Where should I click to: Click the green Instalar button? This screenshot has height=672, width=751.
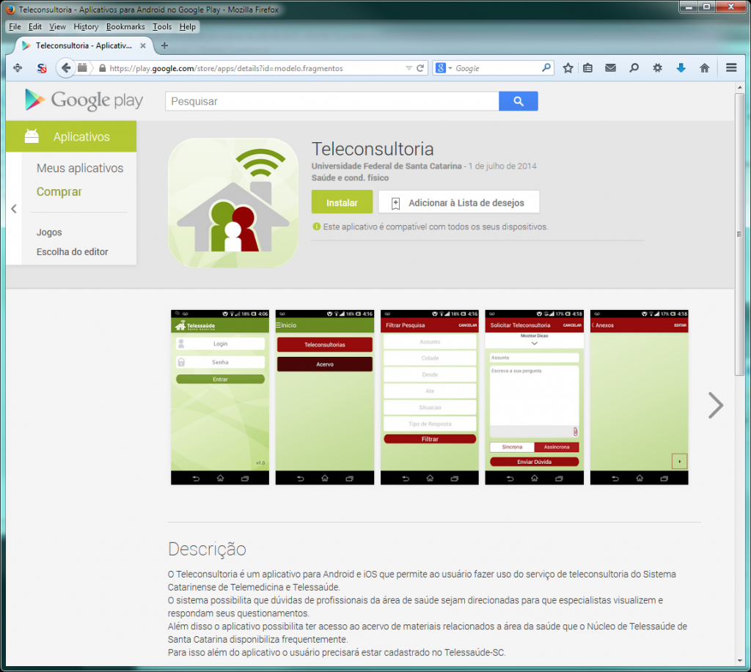point(342,202)
